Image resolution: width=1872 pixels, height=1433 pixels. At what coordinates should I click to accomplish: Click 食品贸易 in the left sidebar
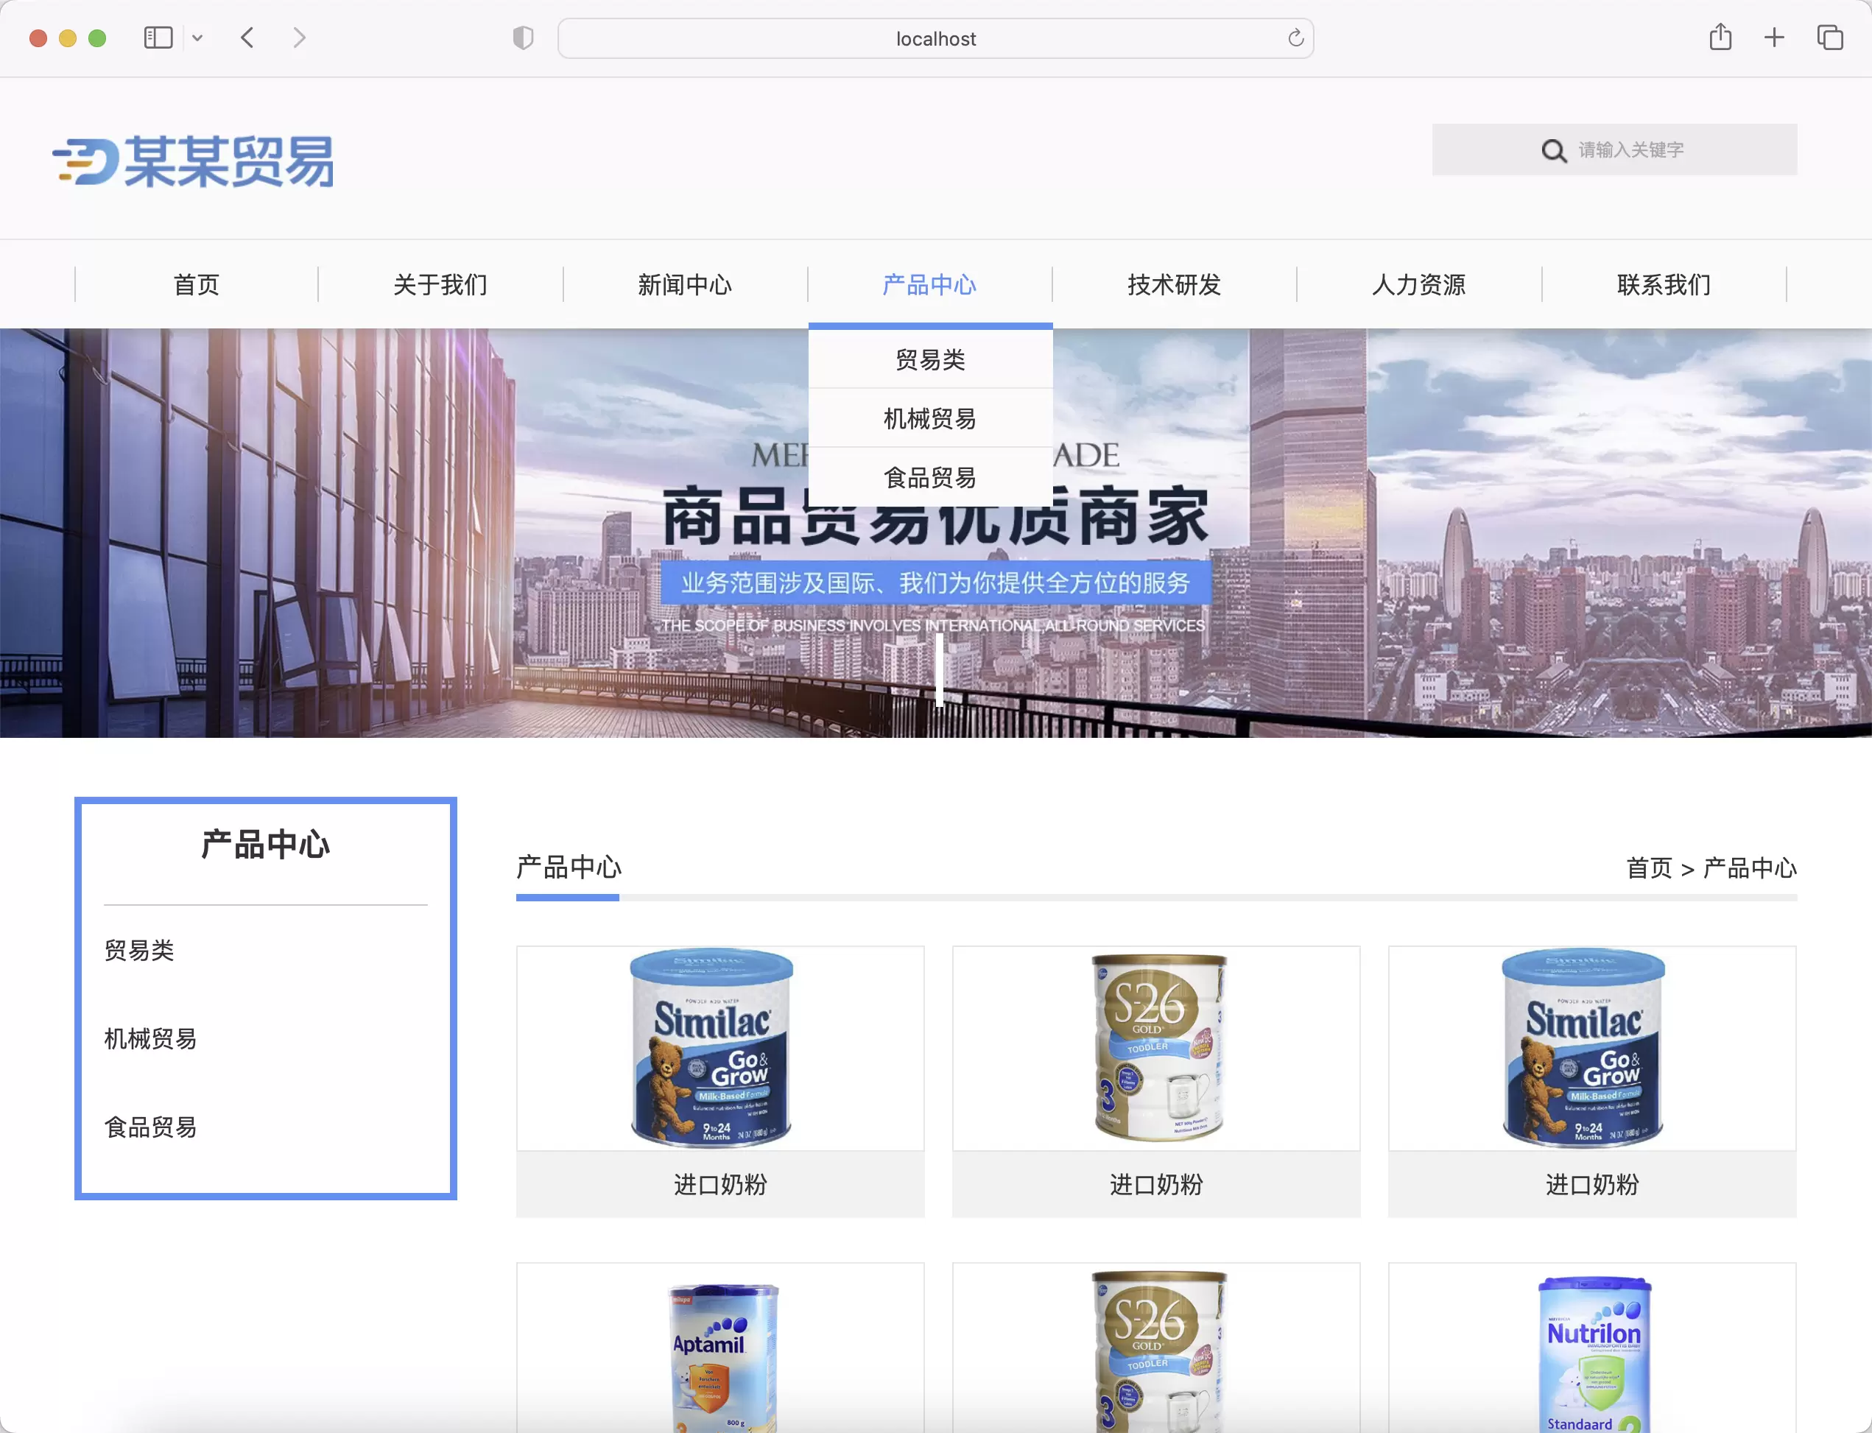point(151,1127)
